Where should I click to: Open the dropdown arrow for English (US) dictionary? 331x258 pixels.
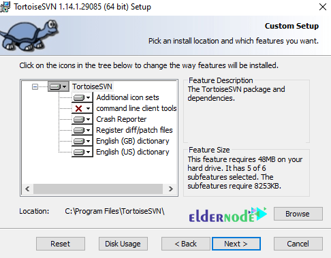pyautogui.click(x=89, y=152)
